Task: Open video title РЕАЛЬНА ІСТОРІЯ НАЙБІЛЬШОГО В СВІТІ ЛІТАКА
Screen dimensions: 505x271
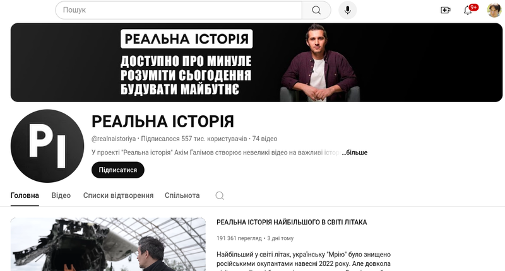Action: [292, 222]
